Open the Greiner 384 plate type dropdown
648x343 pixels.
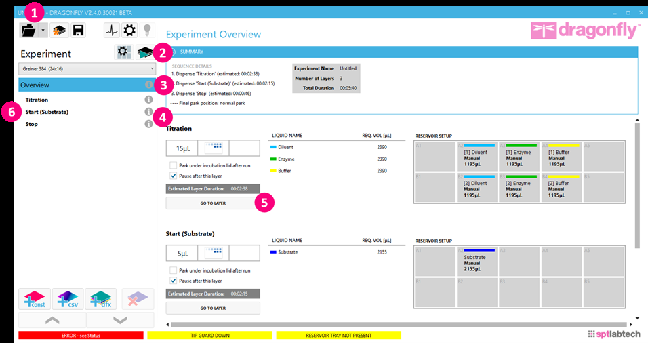click(x=87, y=68)
